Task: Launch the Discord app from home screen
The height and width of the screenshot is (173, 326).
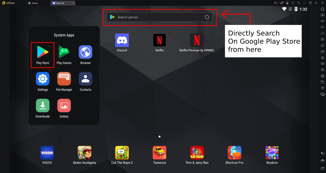Action: click(122, 40)
